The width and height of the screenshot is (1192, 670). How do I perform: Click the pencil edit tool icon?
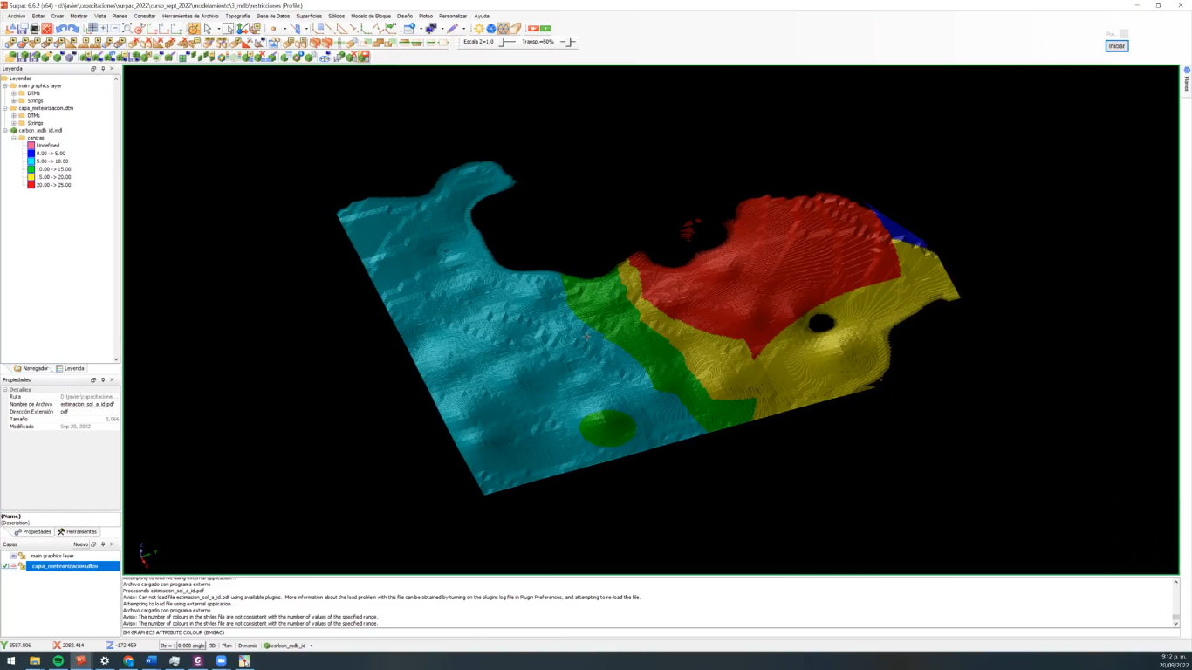pos(453,29)
